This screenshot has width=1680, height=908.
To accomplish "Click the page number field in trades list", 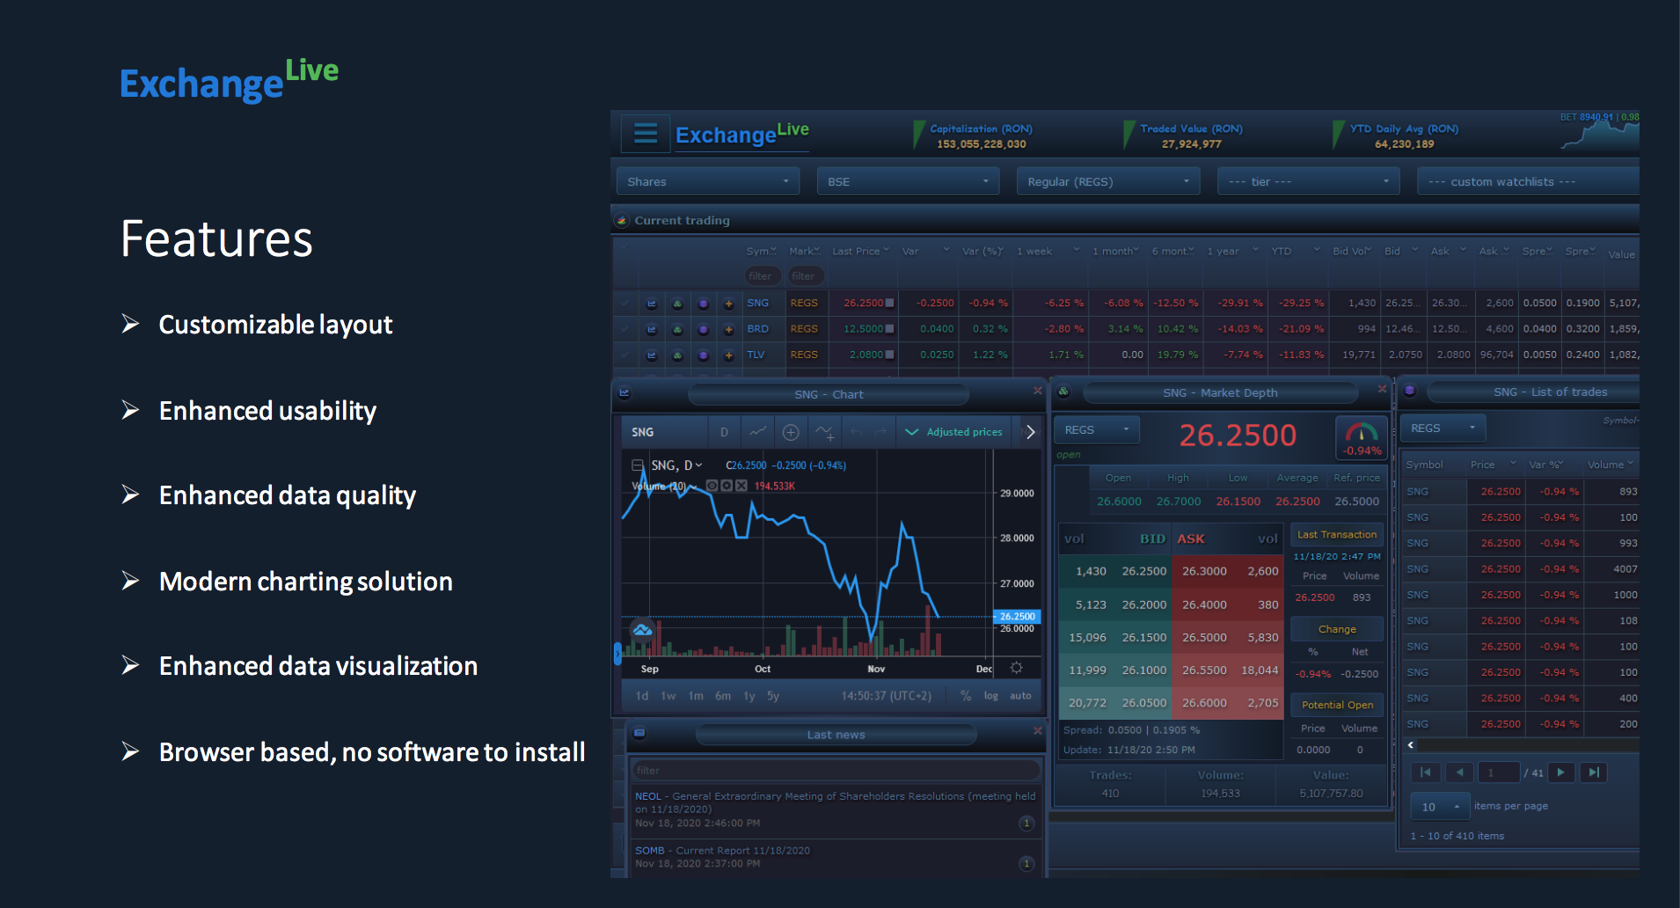I will [1498, 773].
